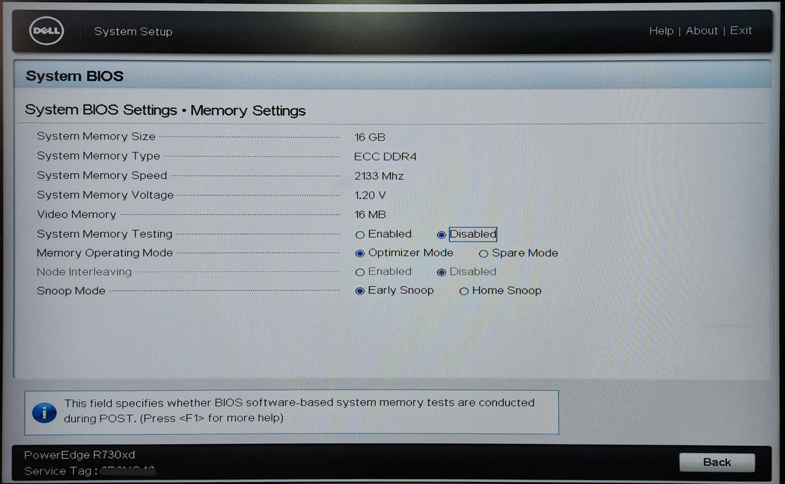Click the System Memory Size label
Screen dimensions: 785x484
[96, 136]
